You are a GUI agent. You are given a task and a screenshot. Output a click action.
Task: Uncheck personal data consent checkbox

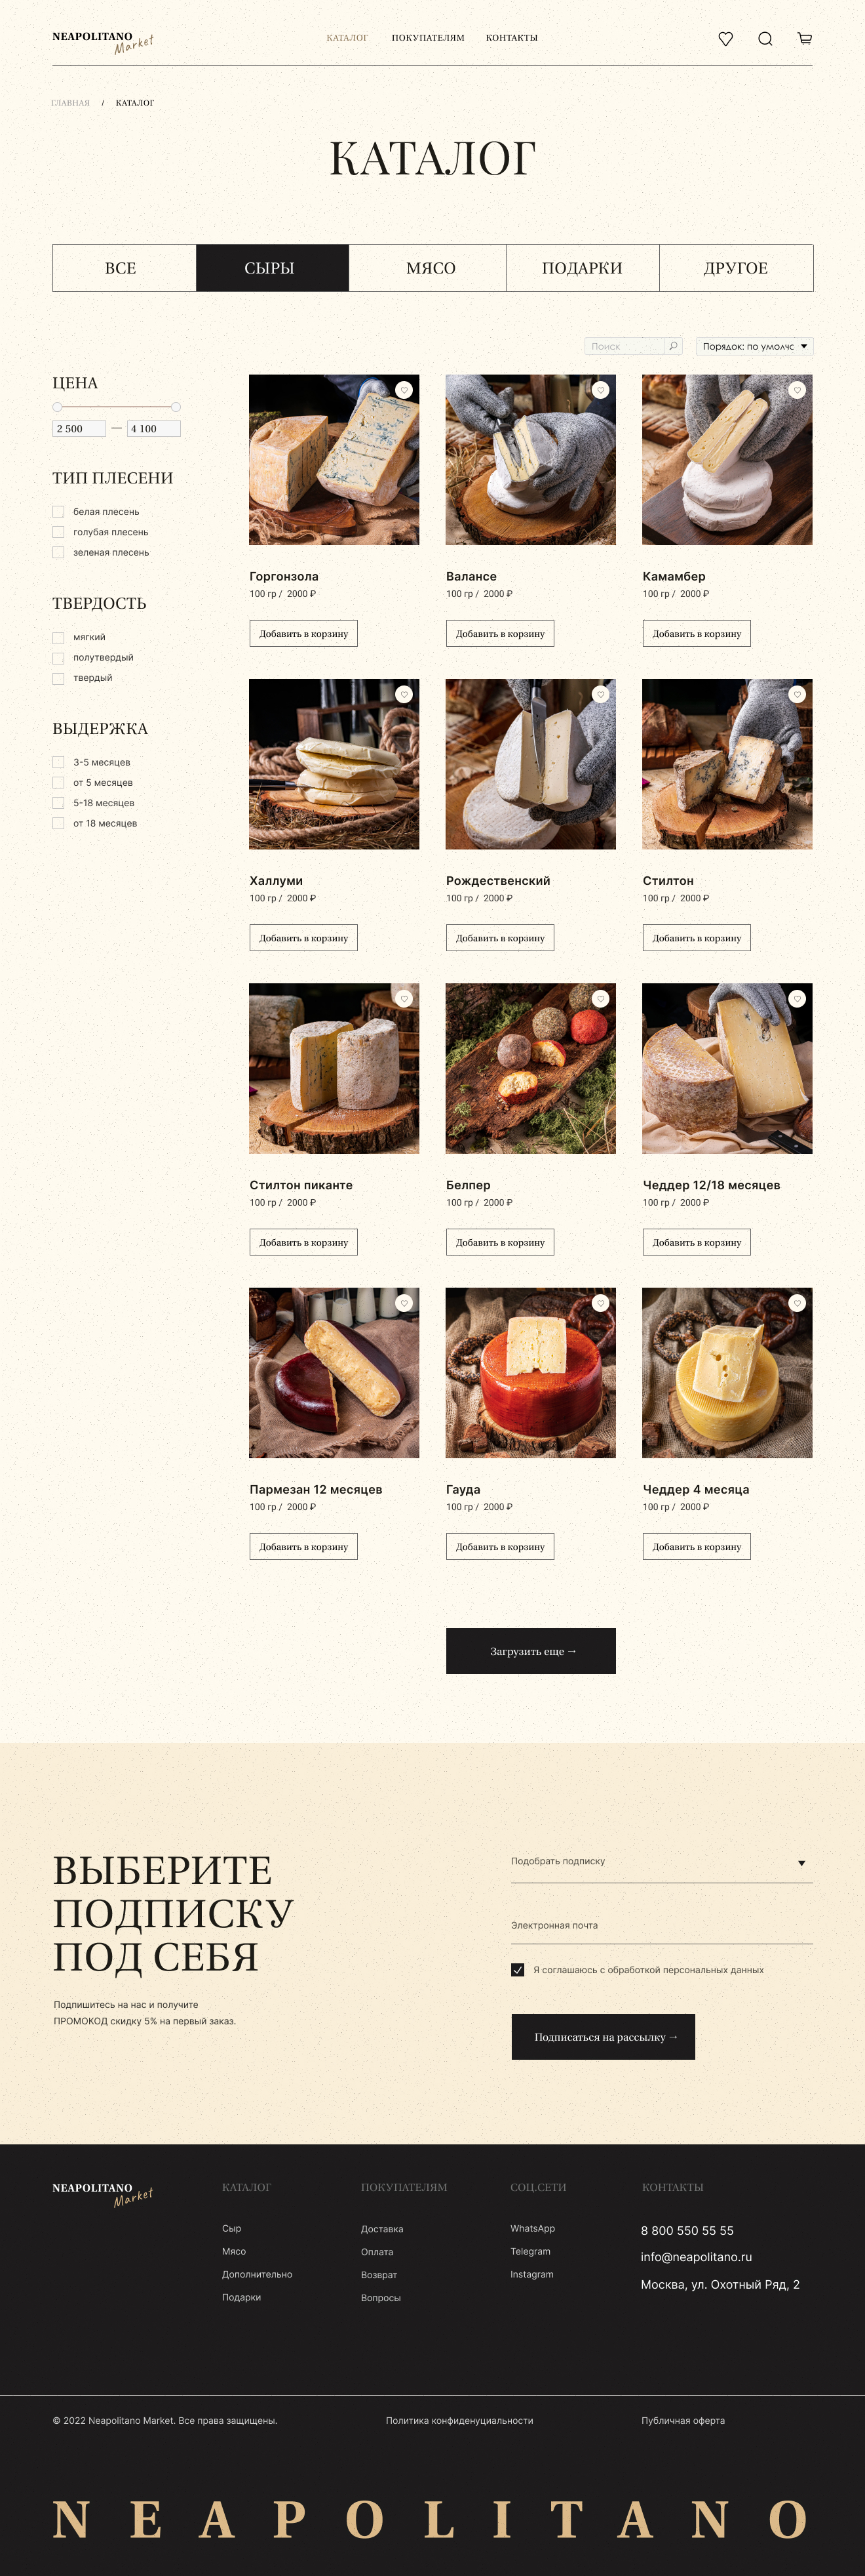[x=518, y=1970]
